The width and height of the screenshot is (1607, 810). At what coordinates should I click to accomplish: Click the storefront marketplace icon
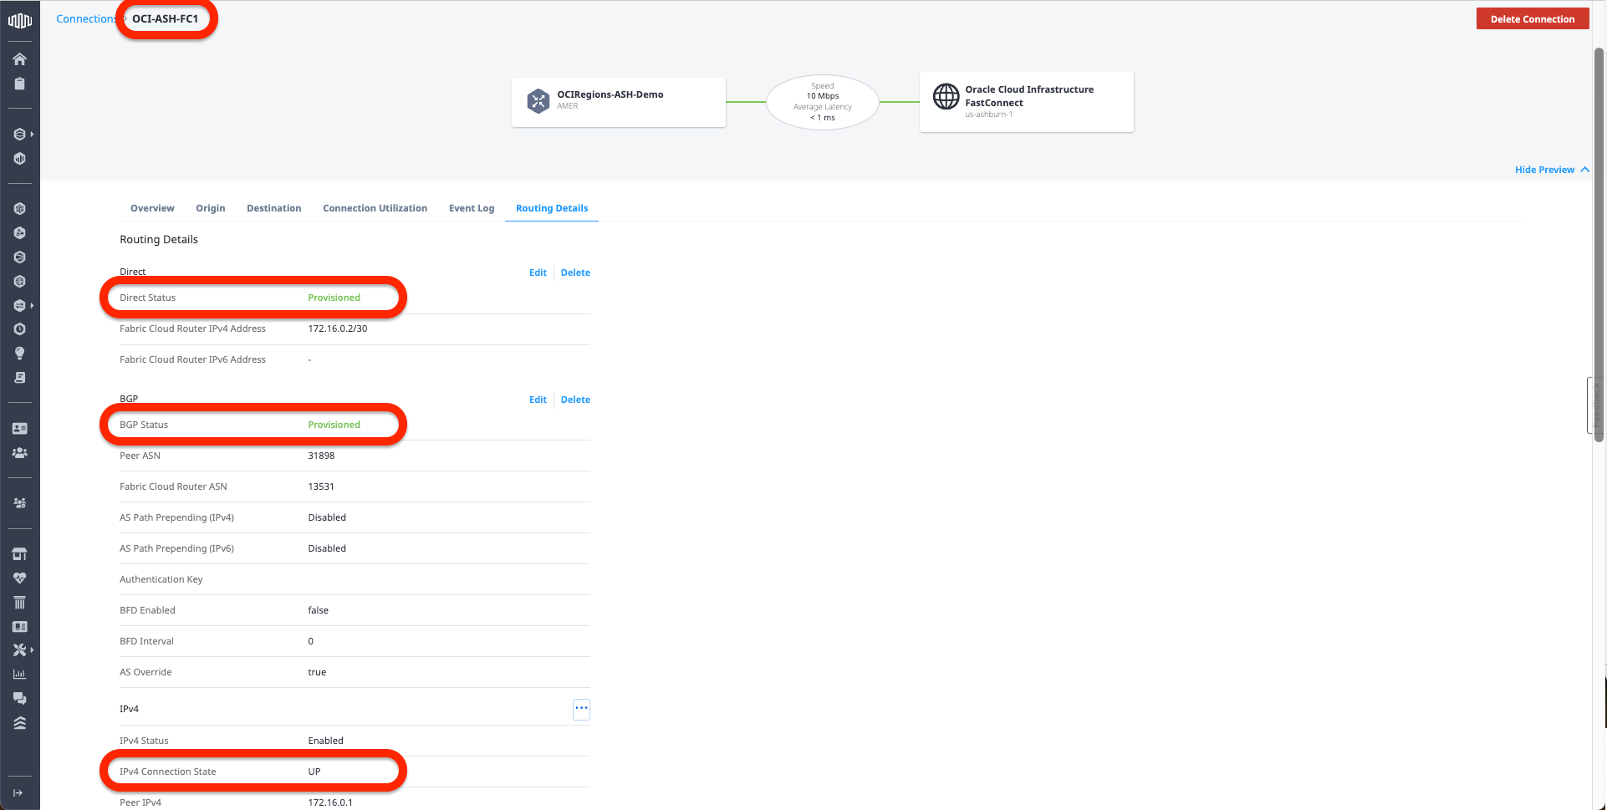19,554
